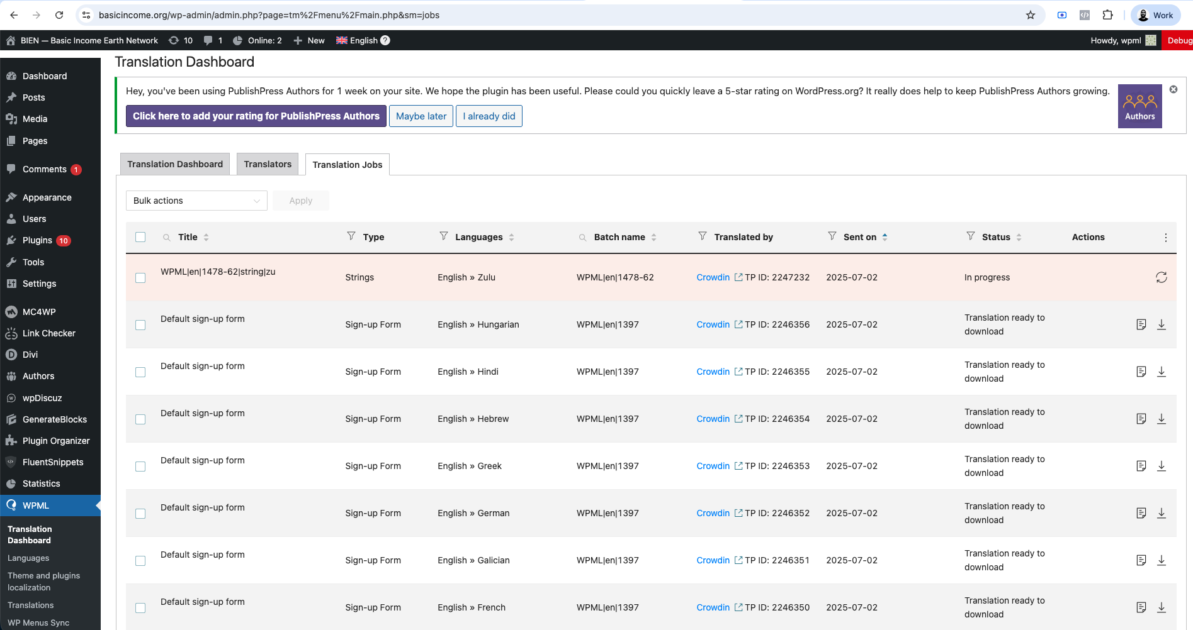
Task: Click the Maybe later button
Action: pyautogui.click(x=421, y=116)
